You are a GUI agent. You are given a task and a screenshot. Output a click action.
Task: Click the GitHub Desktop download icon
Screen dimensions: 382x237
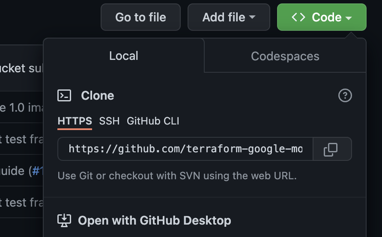pyautogui.click(x=64, y=220)
